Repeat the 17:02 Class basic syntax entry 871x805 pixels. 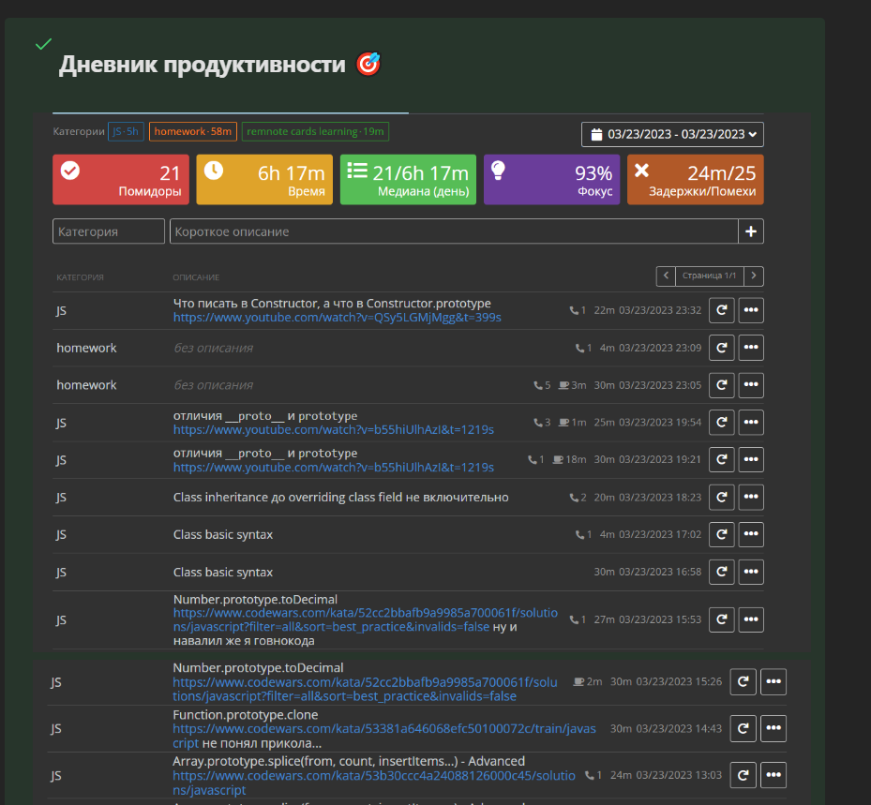point(721,535)
